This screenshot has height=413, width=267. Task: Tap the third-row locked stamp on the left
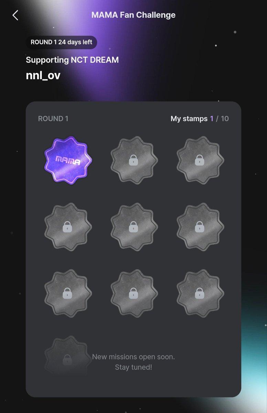click(68, 293)
